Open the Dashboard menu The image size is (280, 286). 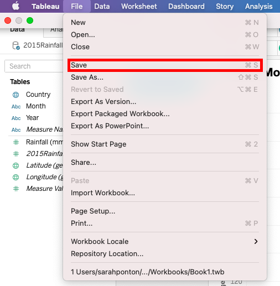[186, 6]
